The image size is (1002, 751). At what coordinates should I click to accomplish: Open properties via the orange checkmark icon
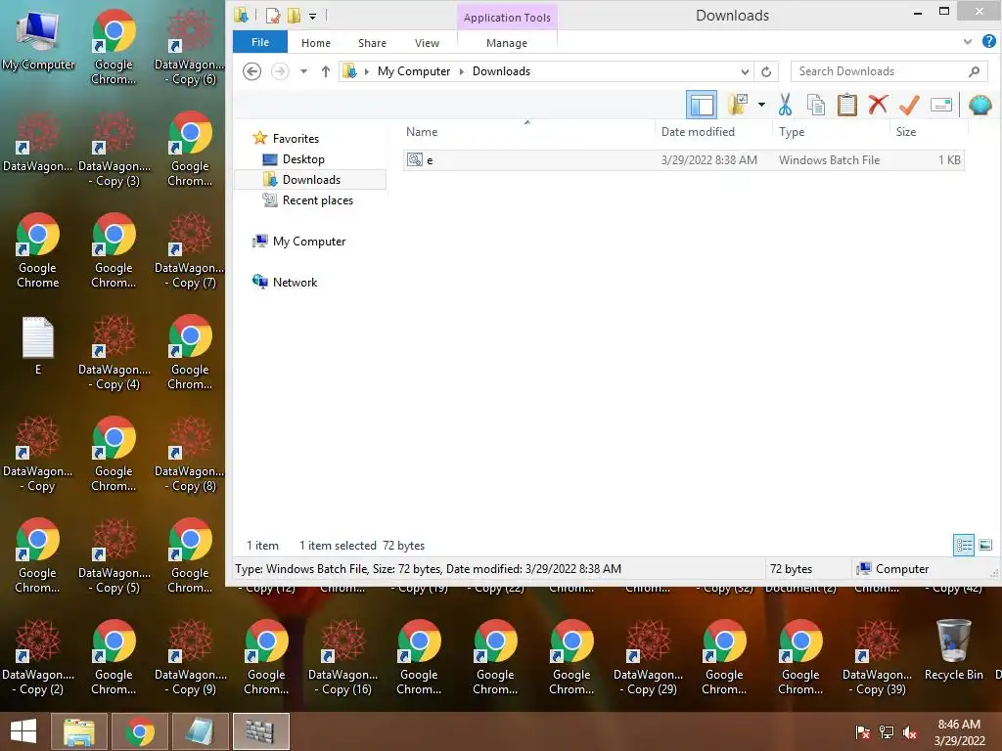click(909, 105)
